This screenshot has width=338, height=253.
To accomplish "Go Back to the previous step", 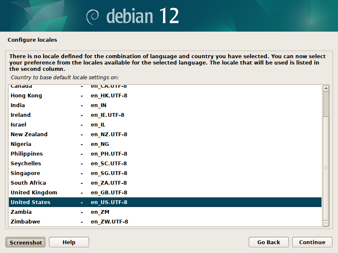I will 269,242.
